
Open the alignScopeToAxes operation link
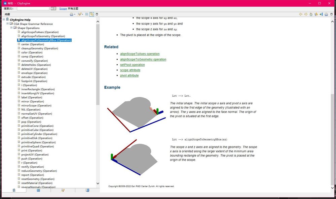pyautogui.click(x=140, y=54)
